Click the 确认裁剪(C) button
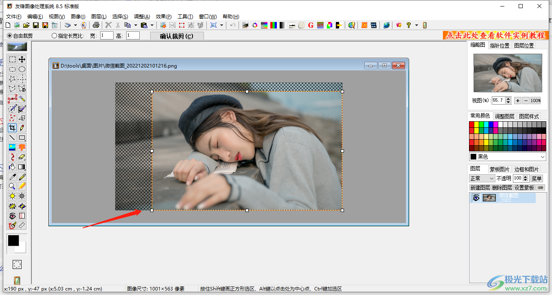 coord(177,36)
